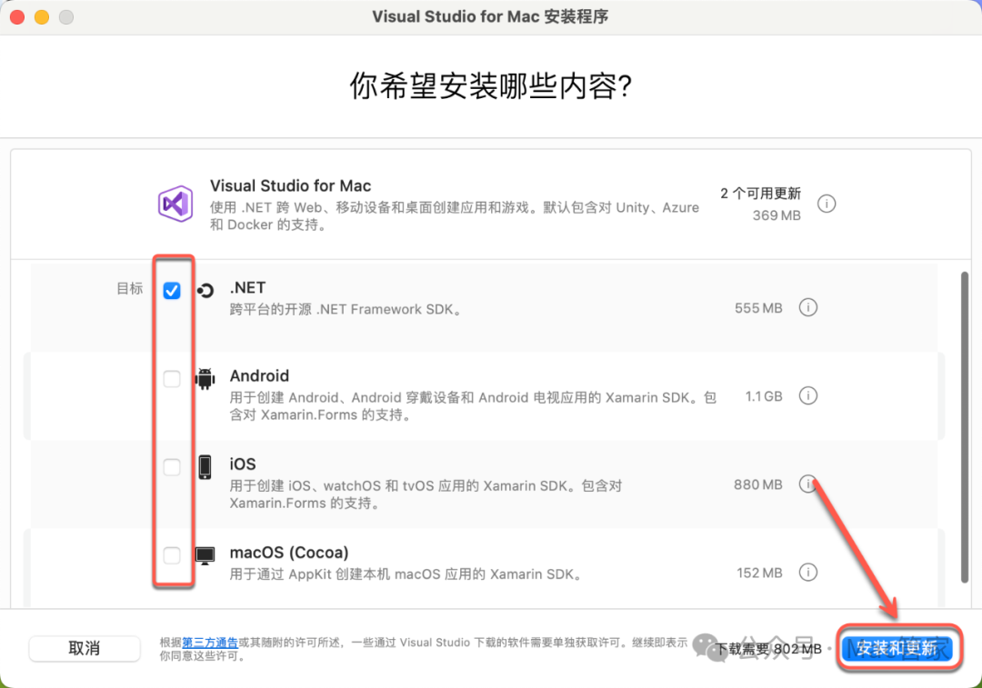Click the Android robot icon
This screenshot has height=688, width=982.
(205, 379)
